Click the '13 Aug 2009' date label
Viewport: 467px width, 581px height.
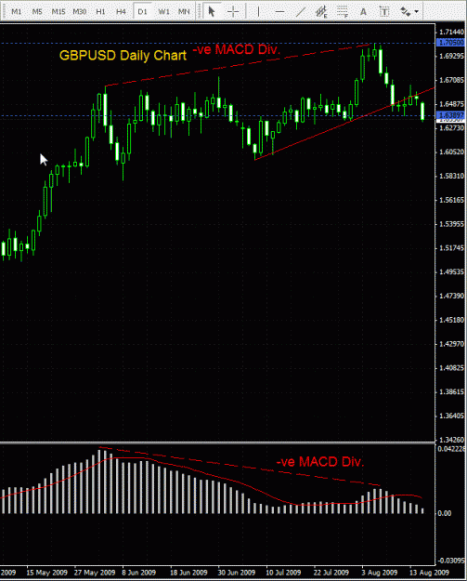tap(429, 573)
